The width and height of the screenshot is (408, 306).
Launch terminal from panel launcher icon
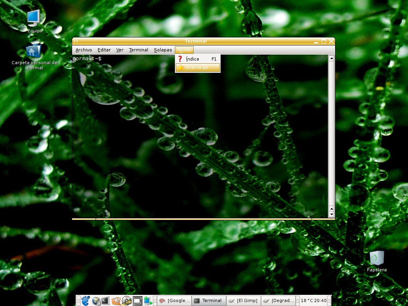pyautogui.click(x=105, y=300)
